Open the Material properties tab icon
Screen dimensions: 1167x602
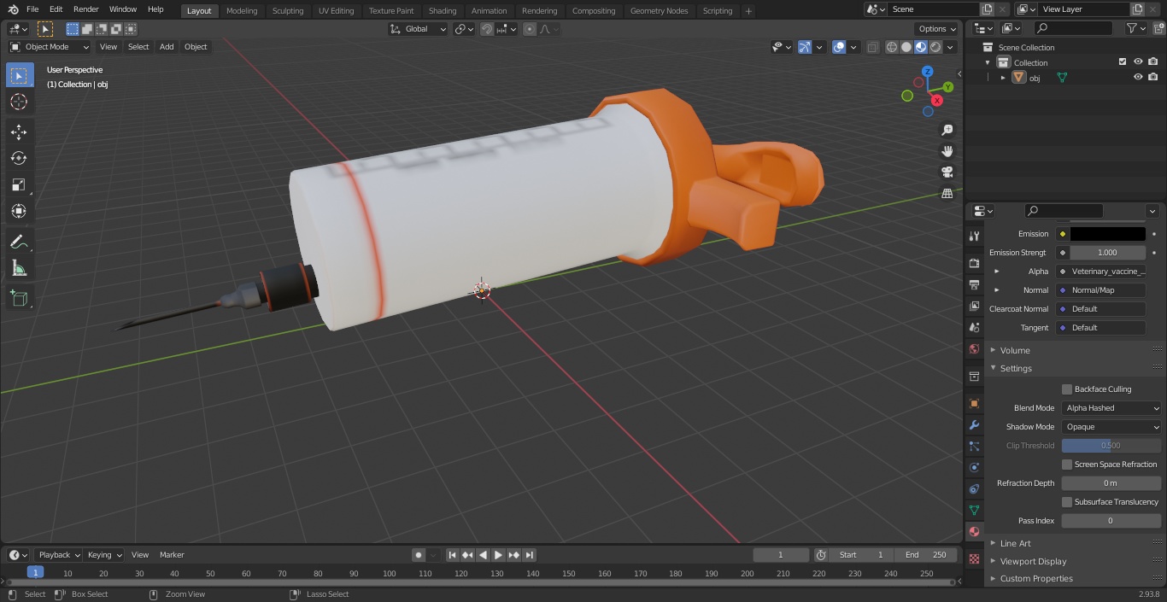974,531
